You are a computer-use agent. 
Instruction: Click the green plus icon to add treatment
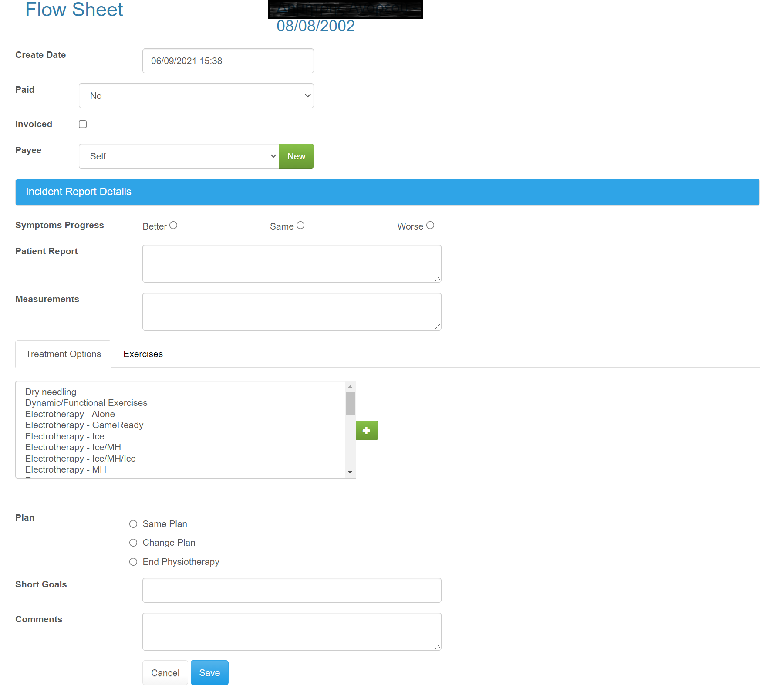click(x=367, y=430)
